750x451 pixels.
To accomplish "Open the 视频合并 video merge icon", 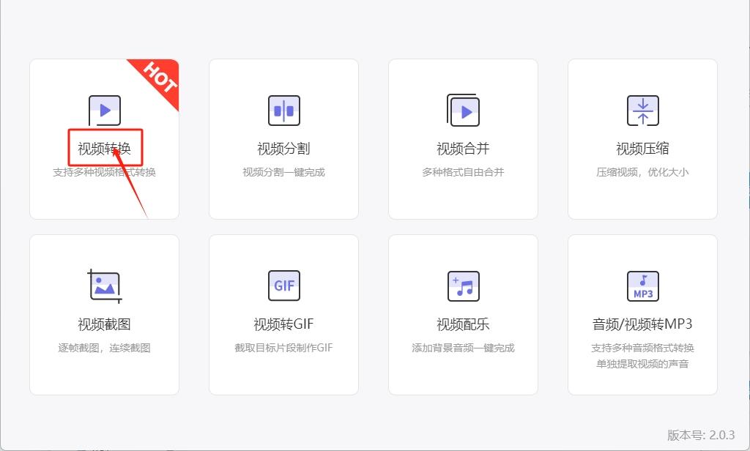I will click(463, 111).
